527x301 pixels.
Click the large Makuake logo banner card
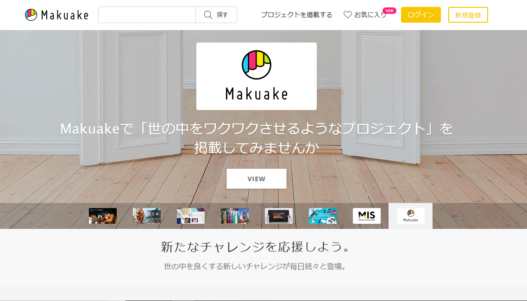click(257, 76)
